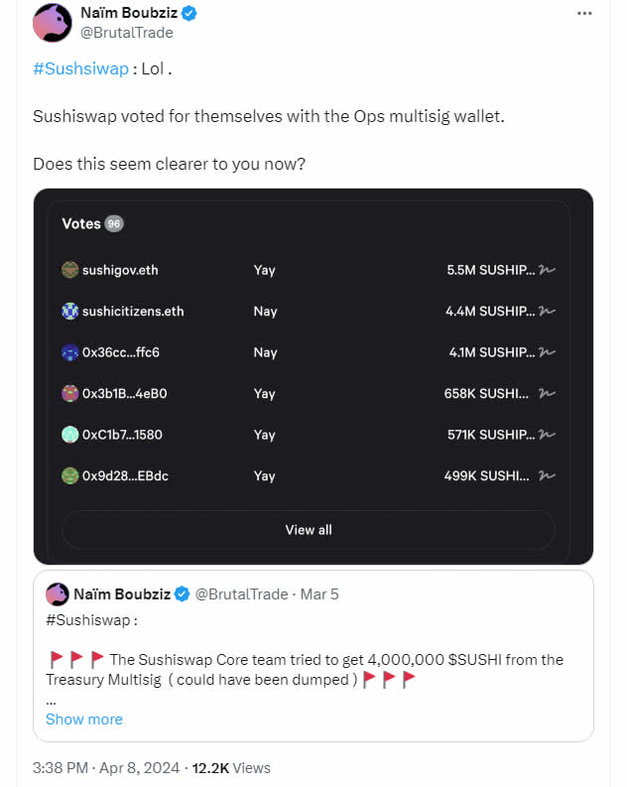Open the 0x36cc...ffc6 voter entry

[120, 352]
